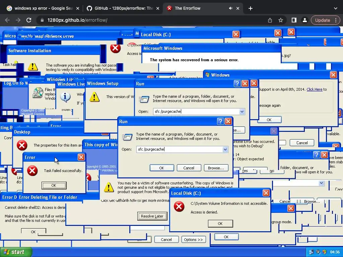Switch to the windows xp error Google tab

point(43,8)
